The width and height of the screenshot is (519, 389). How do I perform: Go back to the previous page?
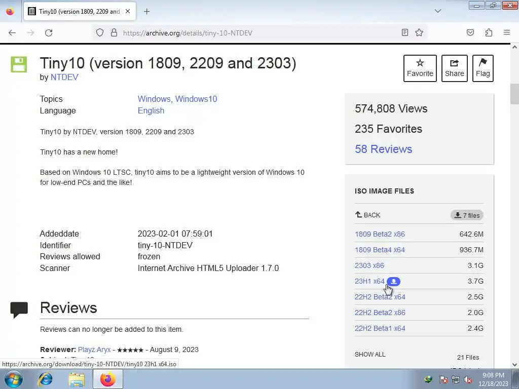coord(12,33)
